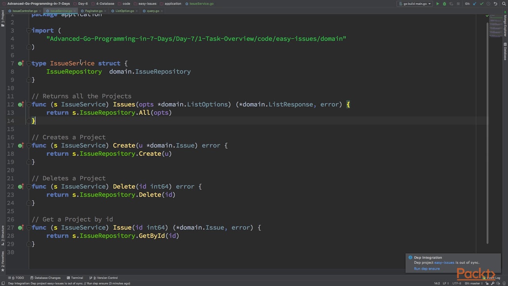This screenshot has width=508, height=286.
Task: Show Git history clock icon
Action: [x=489, y=4]
